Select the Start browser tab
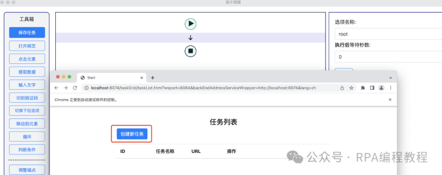 click(x=112, y=78)
